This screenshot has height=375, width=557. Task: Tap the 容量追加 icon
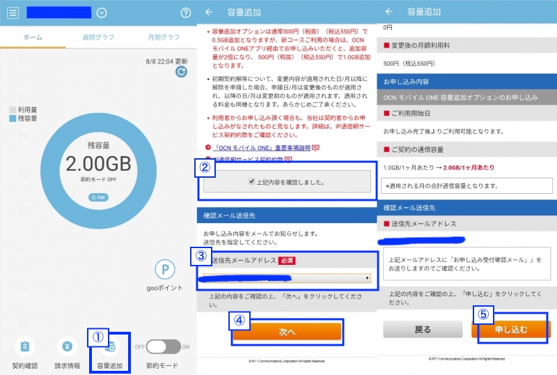click(111, 347)
